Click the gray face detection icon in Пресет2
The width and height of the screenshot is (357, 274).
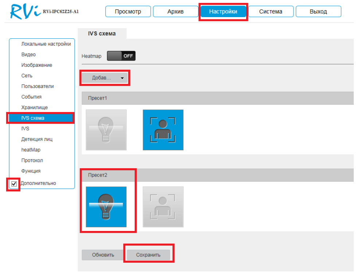coord(163,207)
